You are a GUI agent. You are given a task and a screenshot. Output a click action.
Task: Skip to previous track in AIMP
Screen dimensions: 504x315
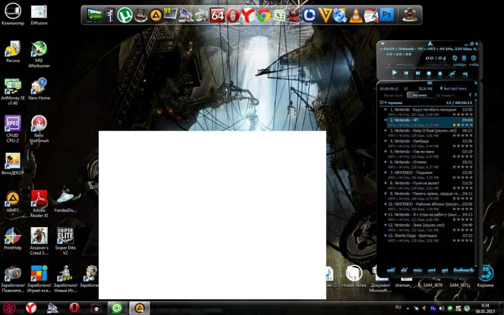406,74
